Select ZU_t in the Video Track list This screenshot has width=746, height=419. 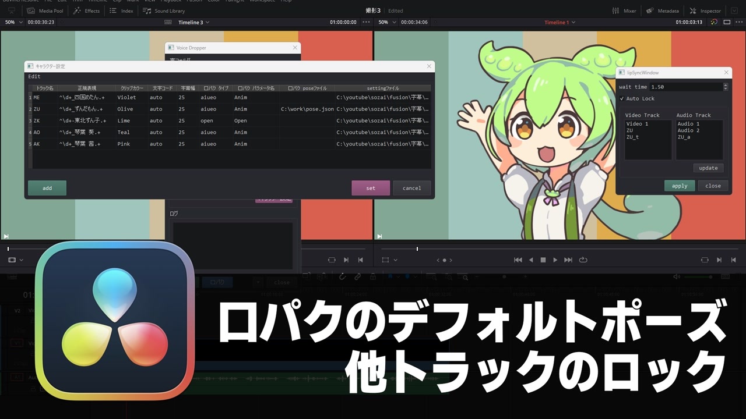pyautogui.click(x=632, y=137)
